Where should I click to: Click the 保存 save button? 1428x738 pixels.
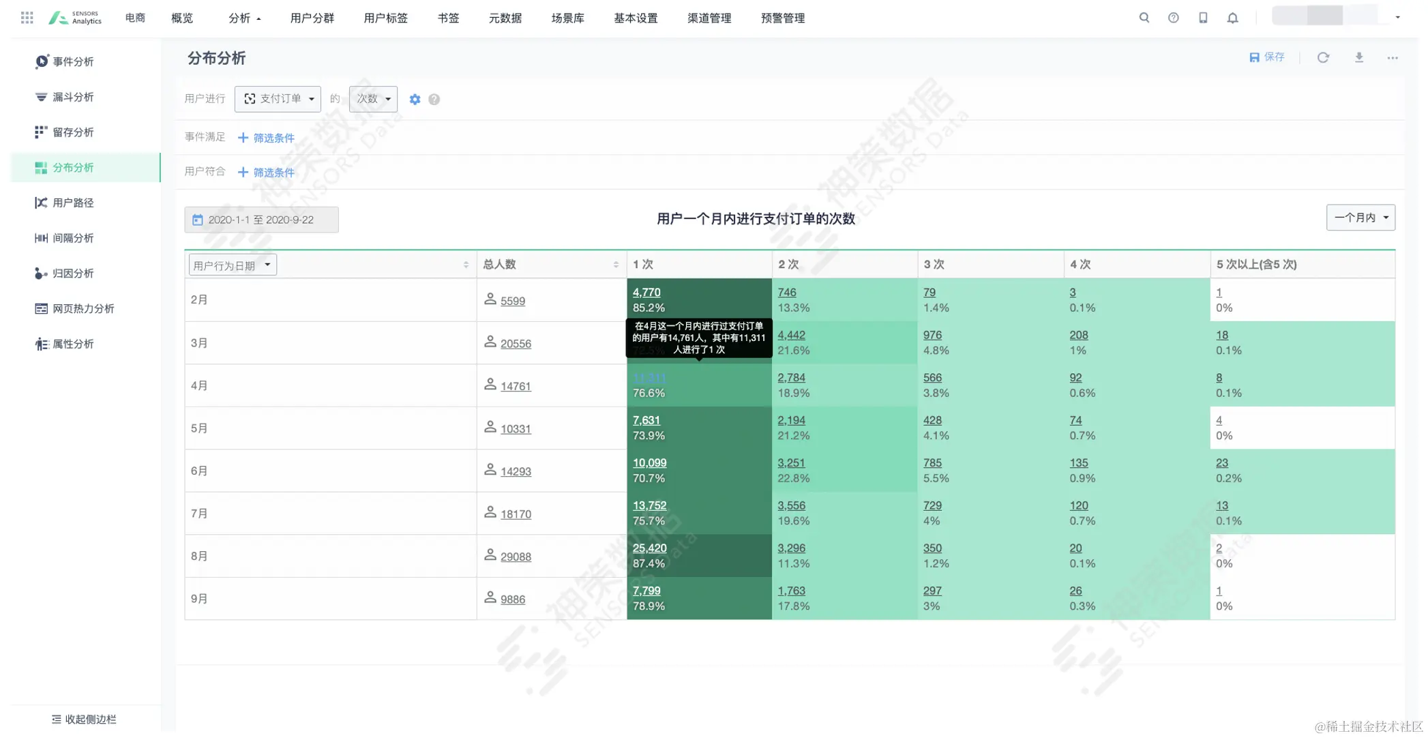pyautogui.click(x=1266, y=57)
